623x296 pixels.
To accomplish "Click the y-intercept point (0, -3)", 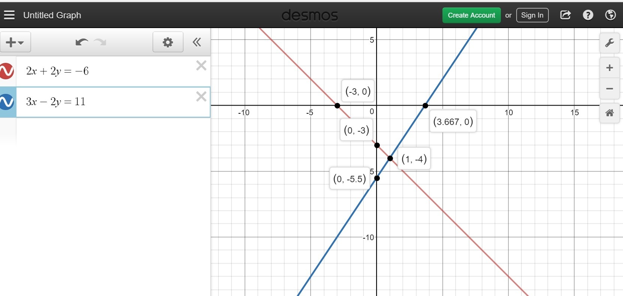I will click(x=377, y=145).
